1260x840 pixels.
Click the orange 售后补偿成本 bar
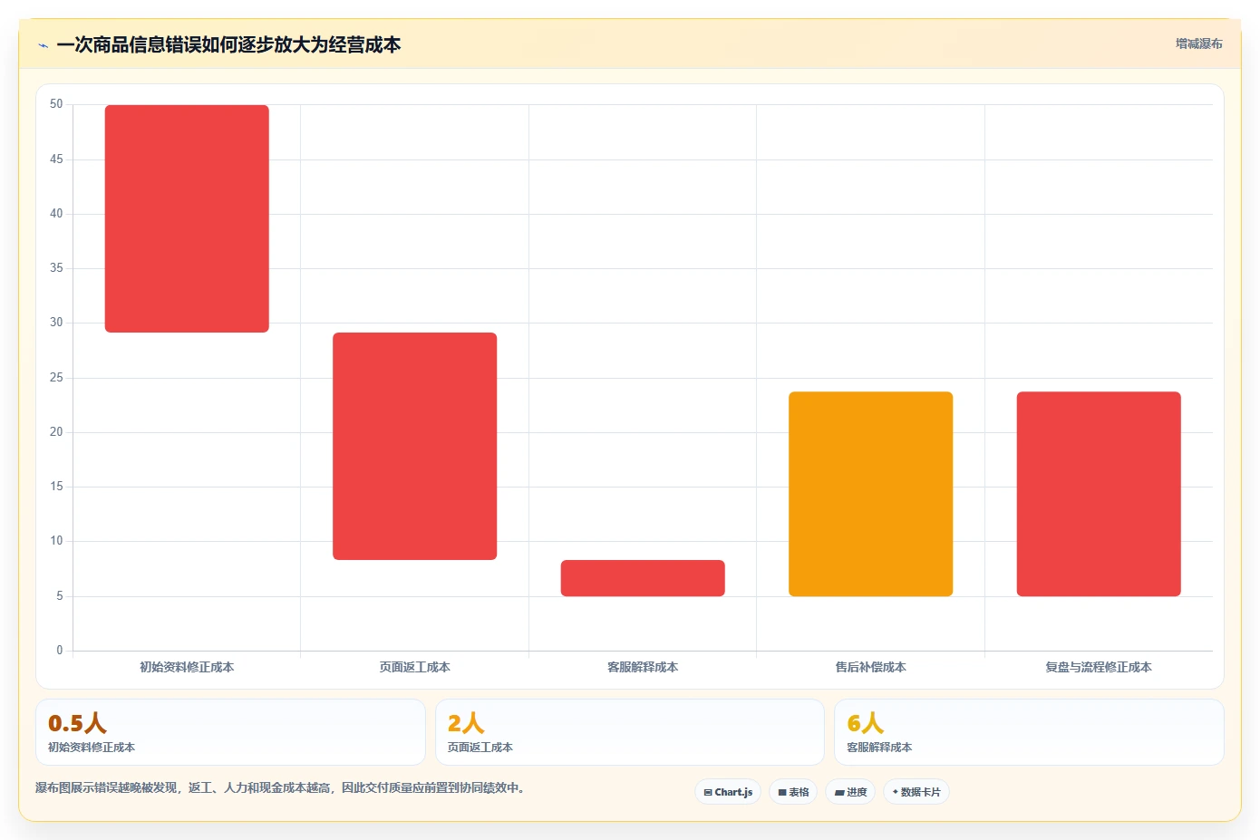point(870,494)
